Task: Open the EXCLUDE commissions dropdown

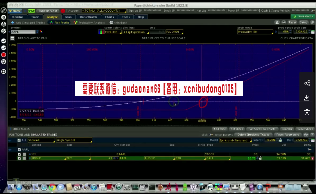Action: click(113, 32)
